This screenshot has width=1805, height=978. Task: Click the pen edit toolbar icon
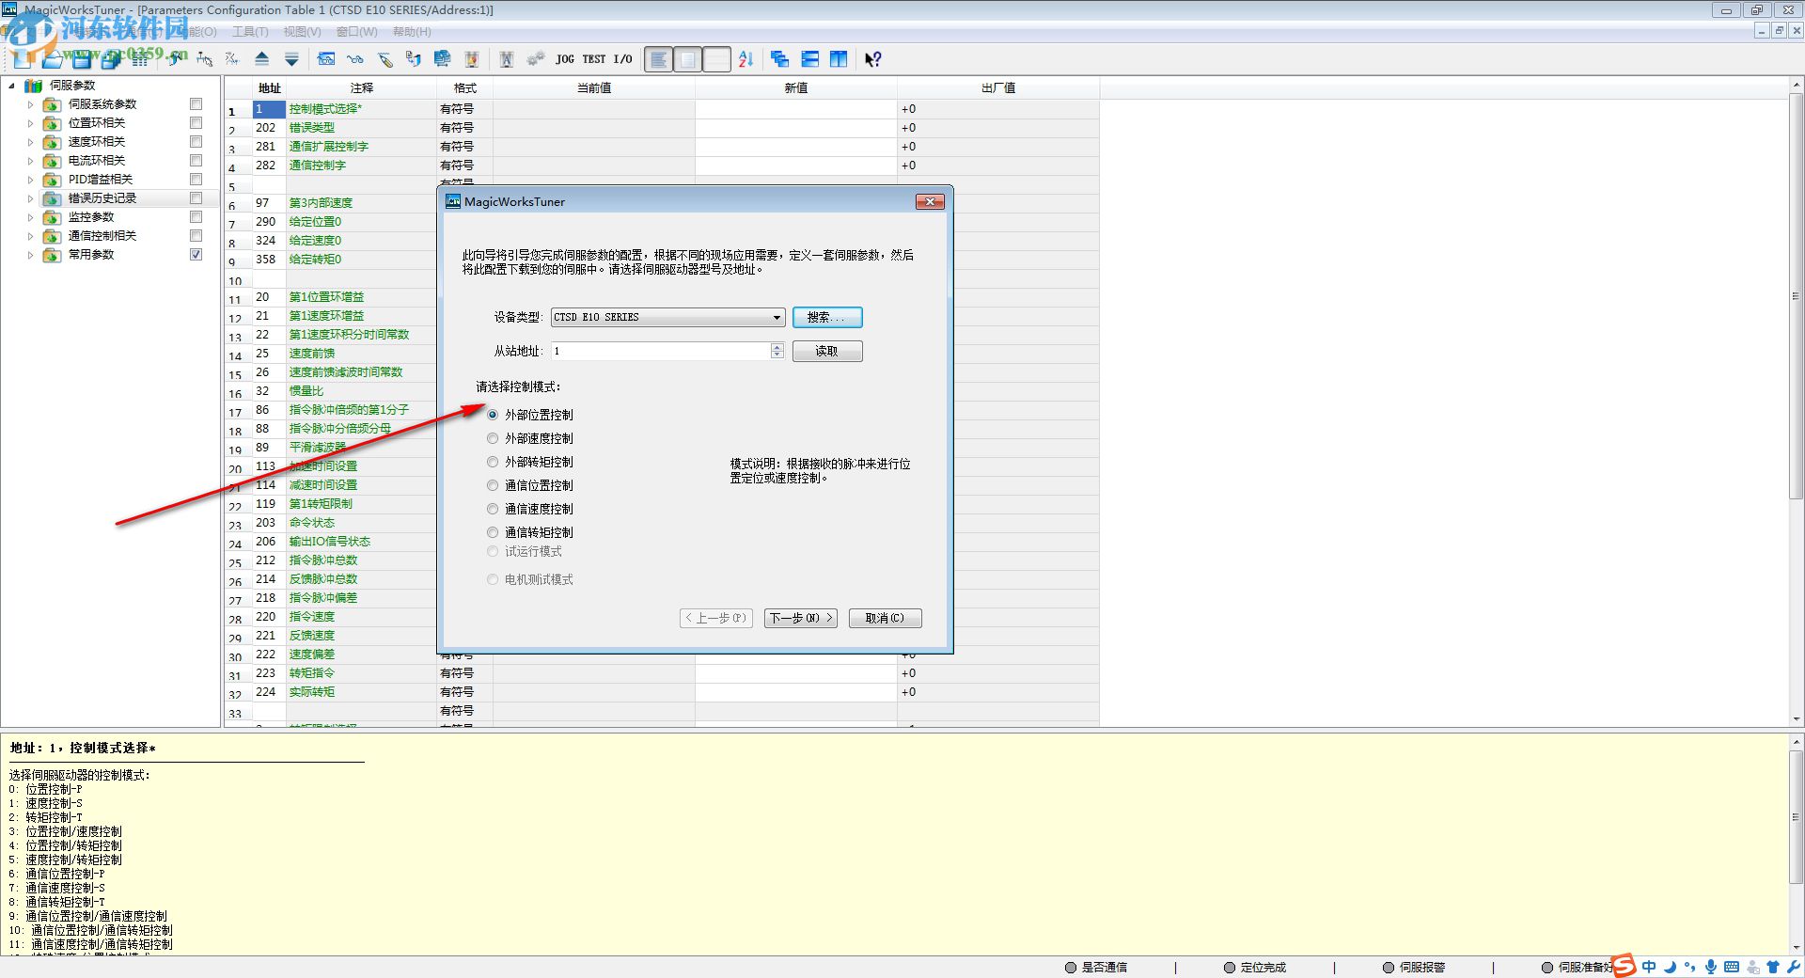385,59
